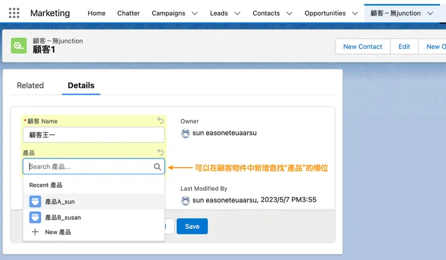Expand the Leads menu chevron
This screenshot has height=260, width=446.
(x=237, y=13)
